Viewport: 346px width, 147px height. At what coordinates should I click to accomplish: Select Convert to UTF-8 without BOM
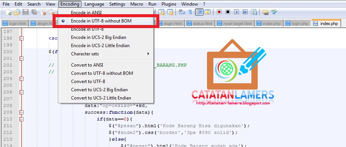coord(106,73)
